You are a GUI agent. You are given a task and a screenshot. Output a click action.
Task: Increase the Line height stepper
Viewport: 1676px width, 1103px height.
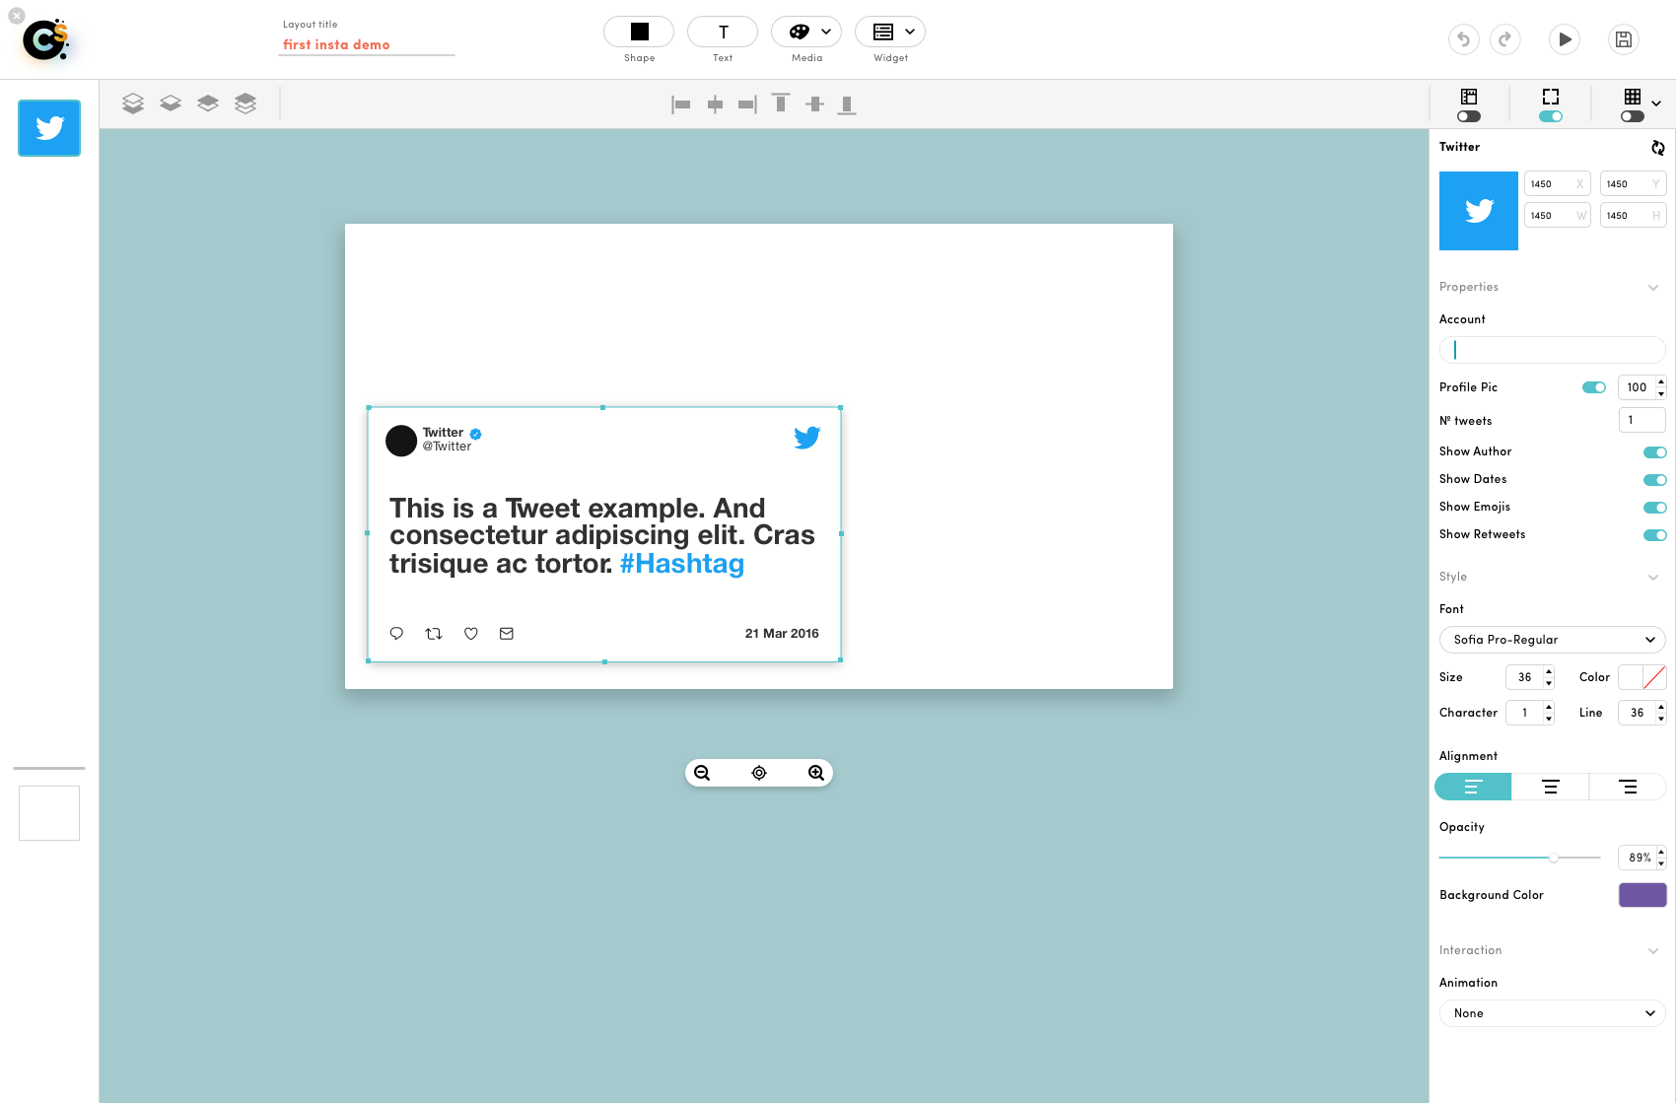pyautogui.click(x=1661, y=708)
